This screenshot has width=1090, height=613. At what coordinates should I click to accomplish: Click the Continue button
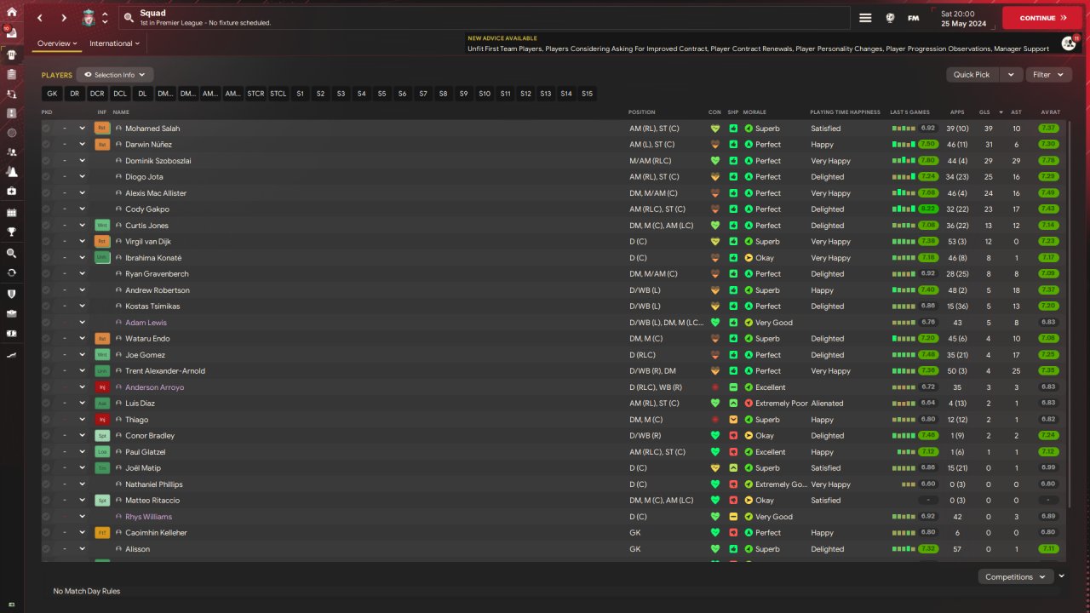[1042, 18]
